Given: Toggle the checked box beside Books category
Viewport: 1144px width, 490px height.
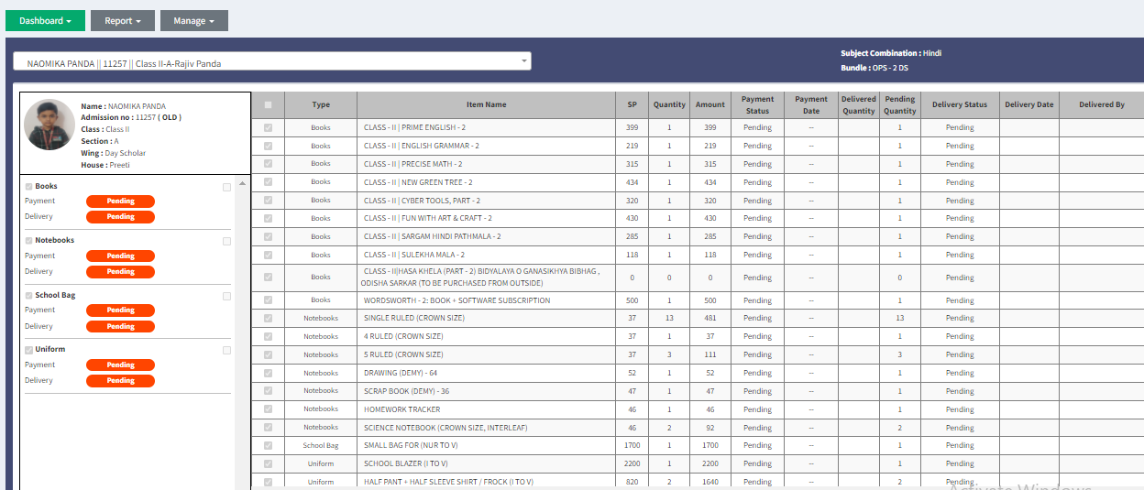Looking at the screenshot, I should coord(29,187).
